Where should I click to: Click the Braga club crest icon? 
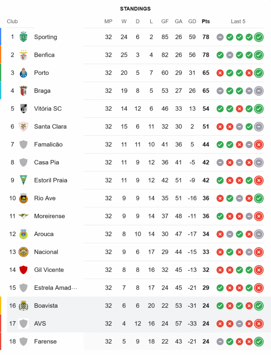(23, 91)
